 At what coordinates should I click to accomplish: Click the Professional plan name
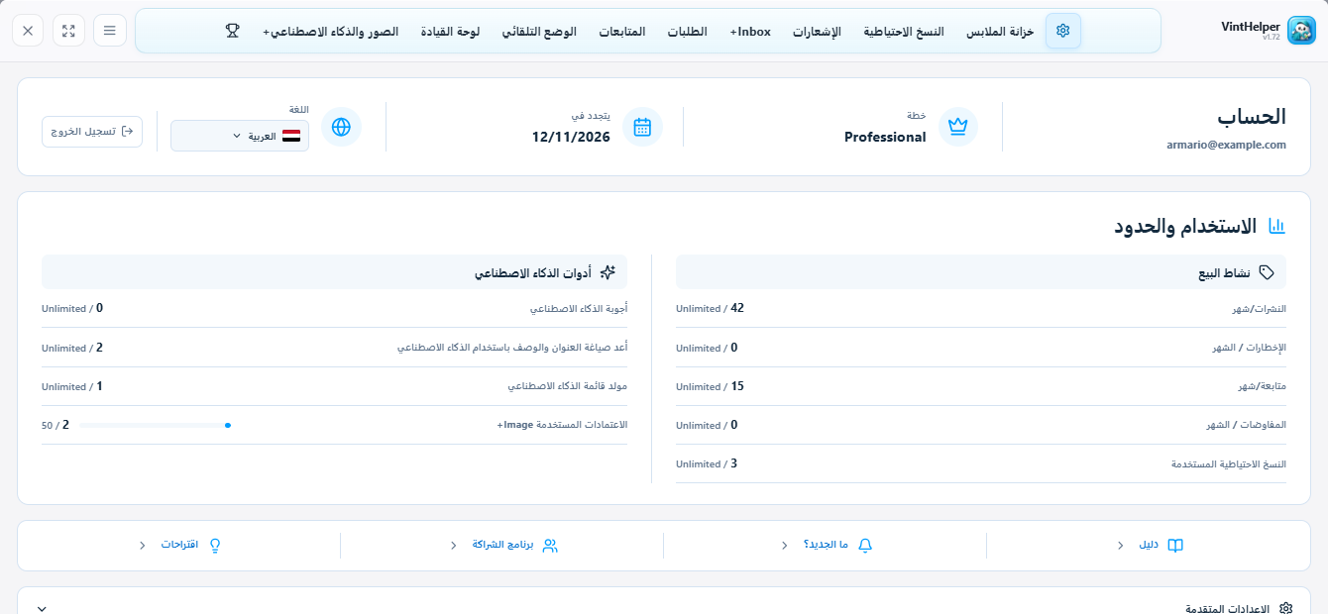coord(885,138)
